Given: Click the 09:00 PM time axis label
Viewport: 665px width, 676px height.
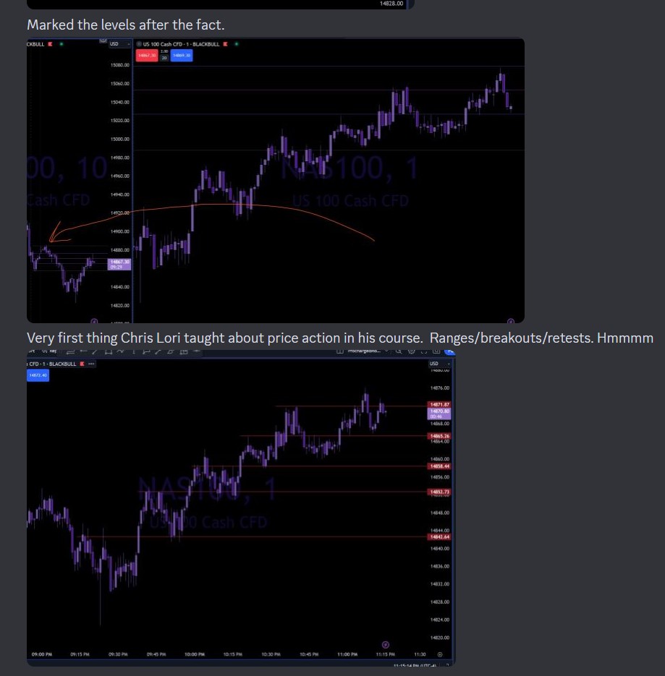Looking at the screenshot, I should pos(42,654).
